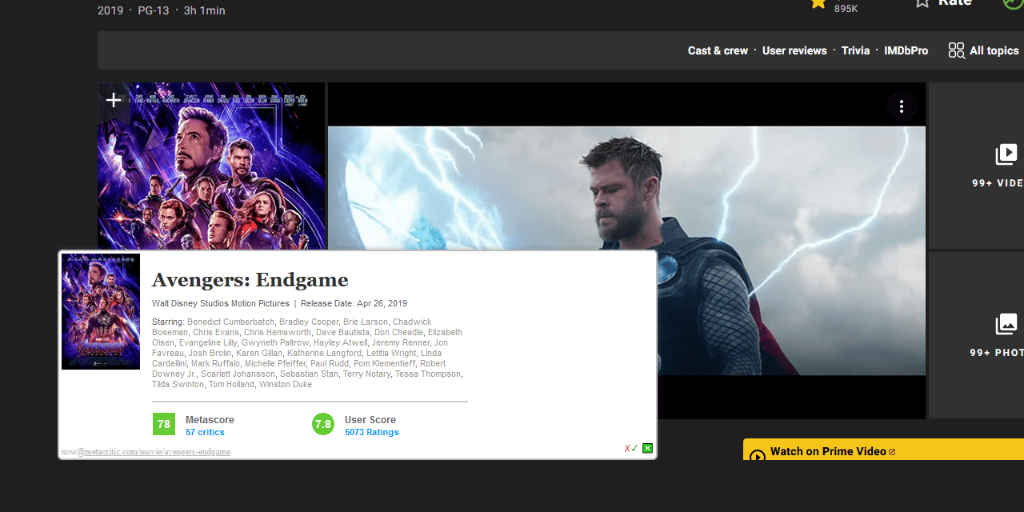Click cast name Chris Hemsworth
Screen dimensions: 1024x512
click(278, 332)
